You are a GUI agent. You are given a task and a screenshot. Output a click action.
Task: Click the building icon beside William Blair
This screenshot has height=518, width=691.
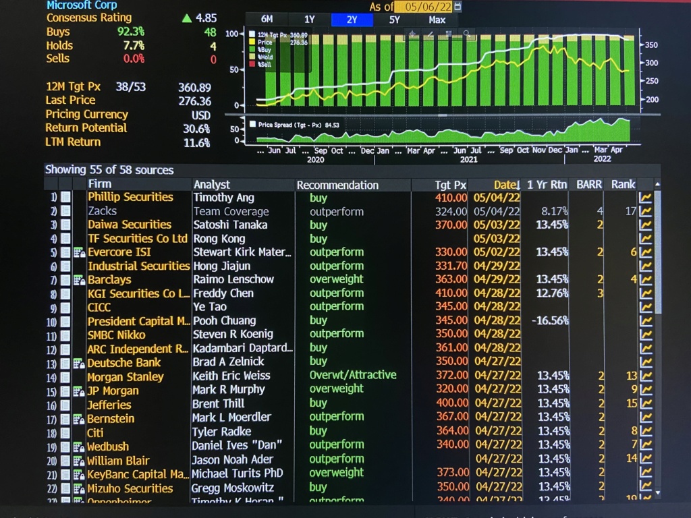pos(79,461)
